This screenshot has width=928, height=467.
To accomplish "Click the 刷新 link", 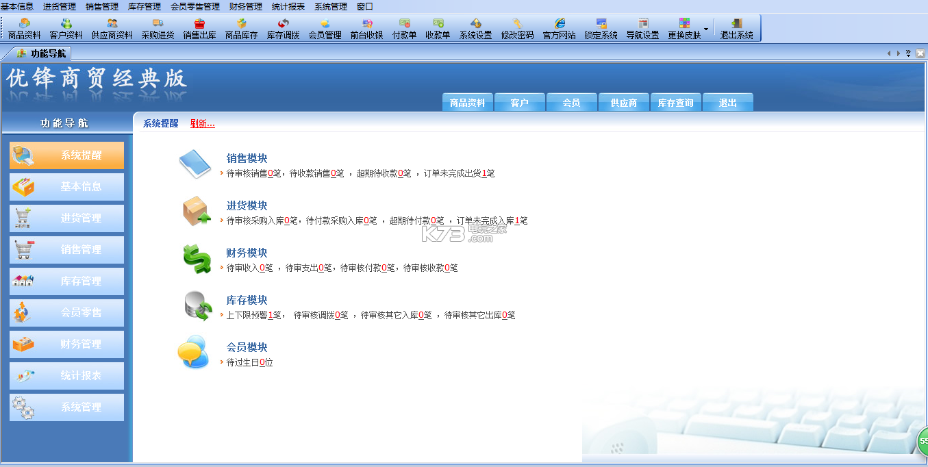I will (202, 124).
